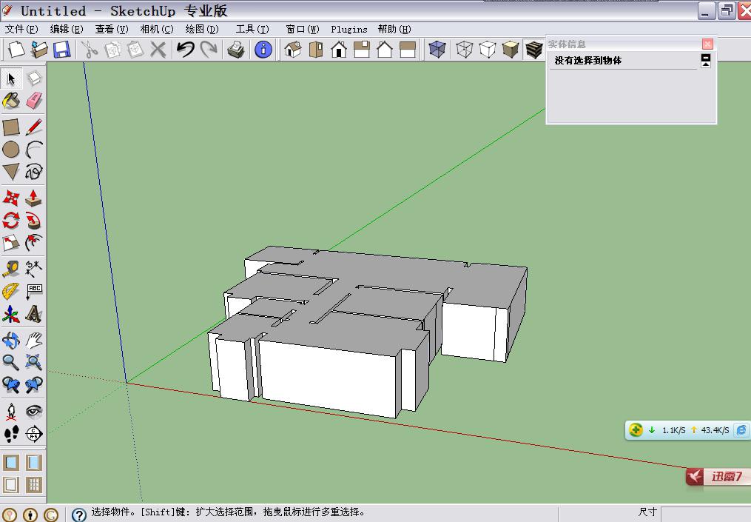Open the 窗口(W) menu

coord(302,29)
